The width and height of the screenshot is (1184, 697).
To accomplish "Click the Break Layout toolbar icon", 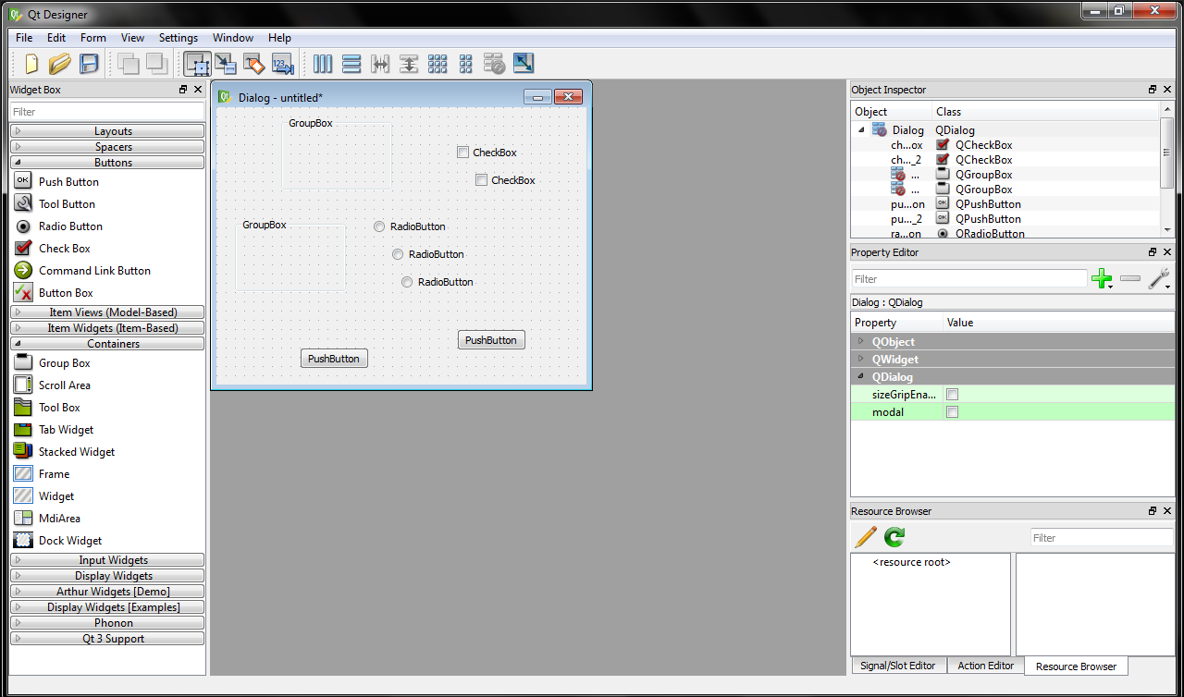I will tap(495, 64).
